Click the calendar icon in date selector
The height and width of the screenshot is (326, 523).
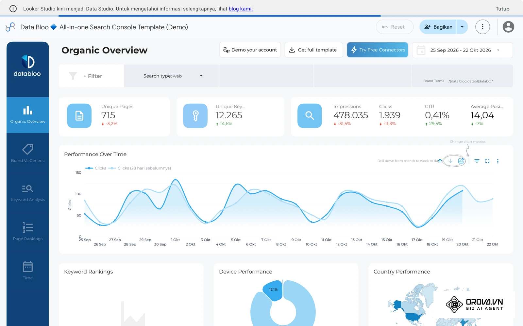click(x=421, y=50)
